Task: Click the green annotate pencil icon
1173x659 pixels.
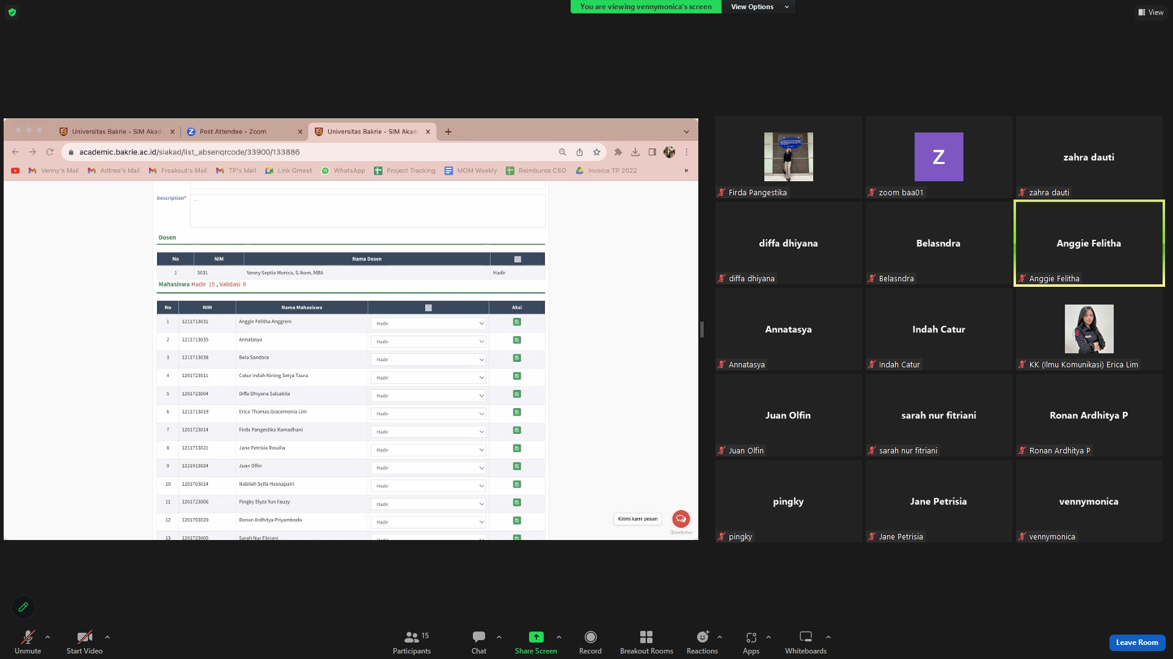Action: click(23, 607)
